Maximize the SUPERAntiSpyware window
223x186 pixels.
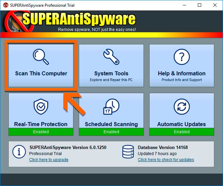point(200,5)
